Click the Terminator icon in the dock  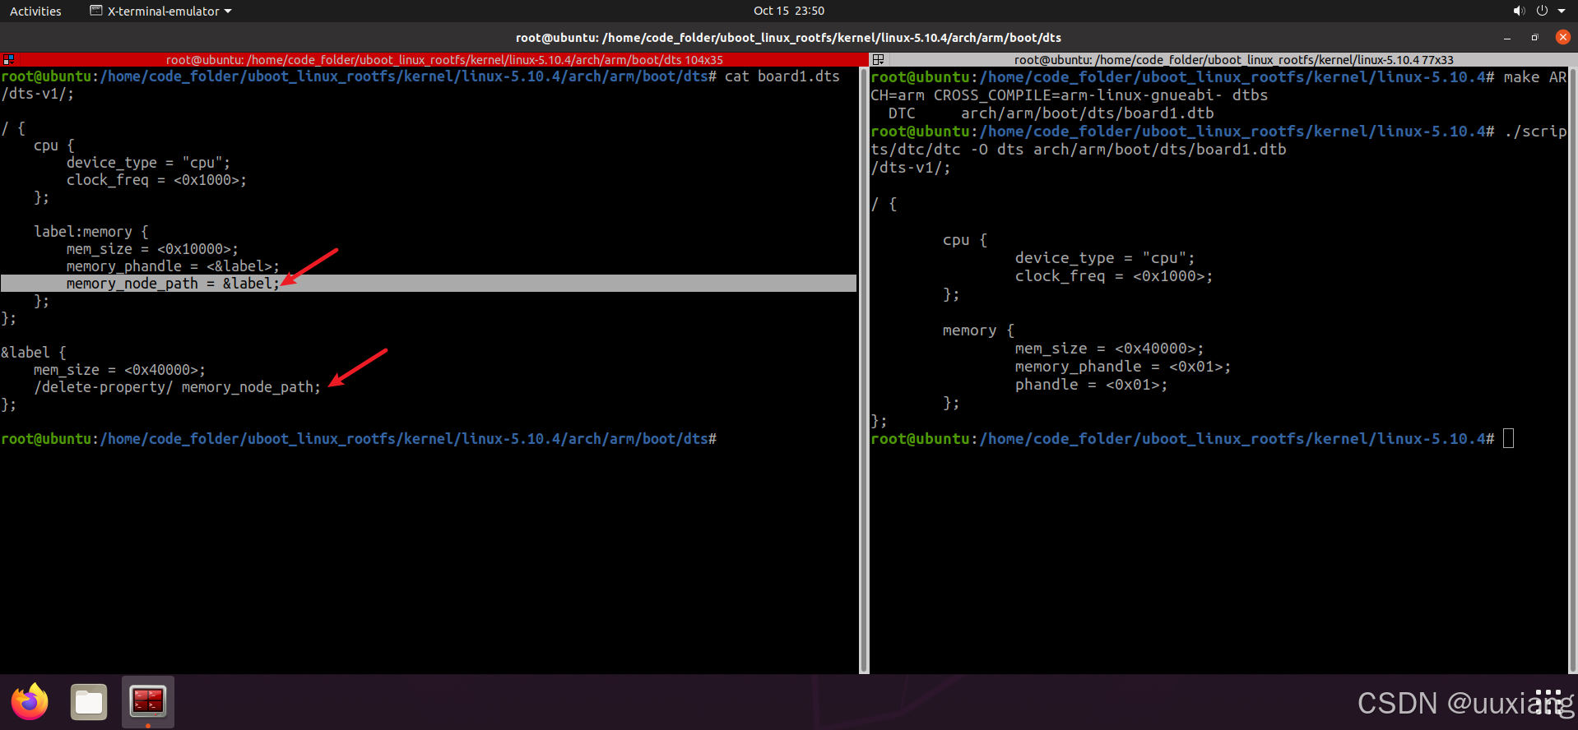tap(148, 702)
